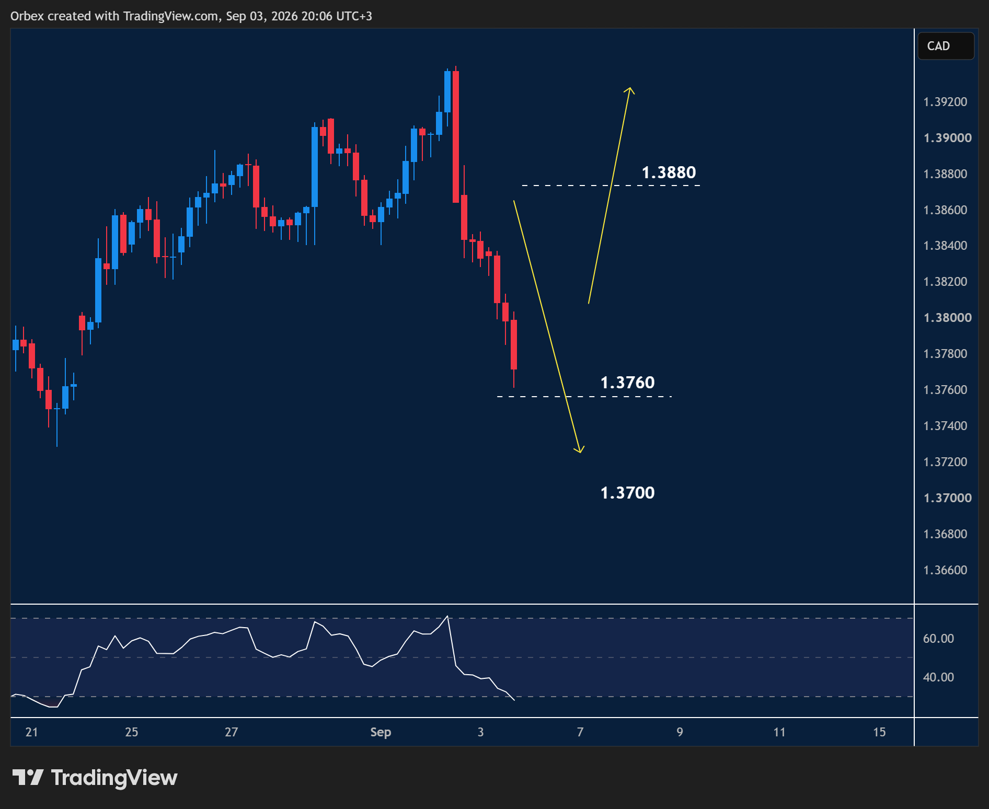Click the 1.37400 price axis value
Screen dimensions: 989x809
coord(945,426)
